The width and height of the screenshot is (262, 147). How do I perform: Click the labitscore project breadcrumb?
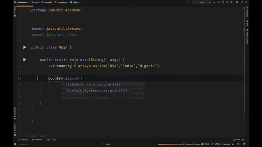[x=21, y=2]
